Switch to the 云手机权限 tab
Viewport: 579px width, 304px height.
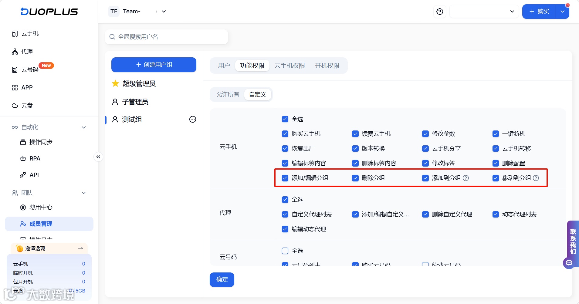click(x=290, y=66)
